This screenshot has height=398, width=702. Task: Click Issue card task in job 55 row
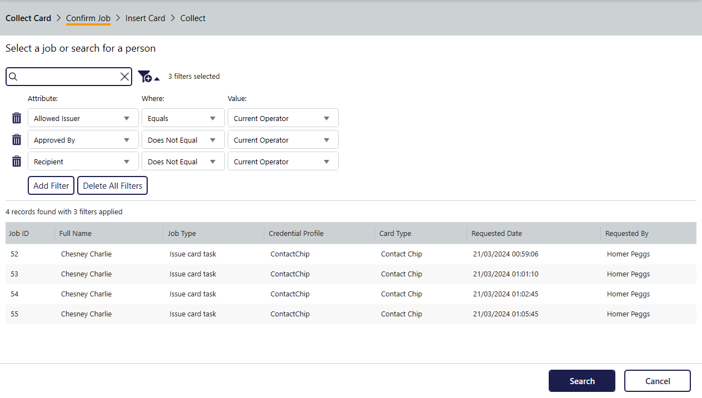tap(193, 314)
